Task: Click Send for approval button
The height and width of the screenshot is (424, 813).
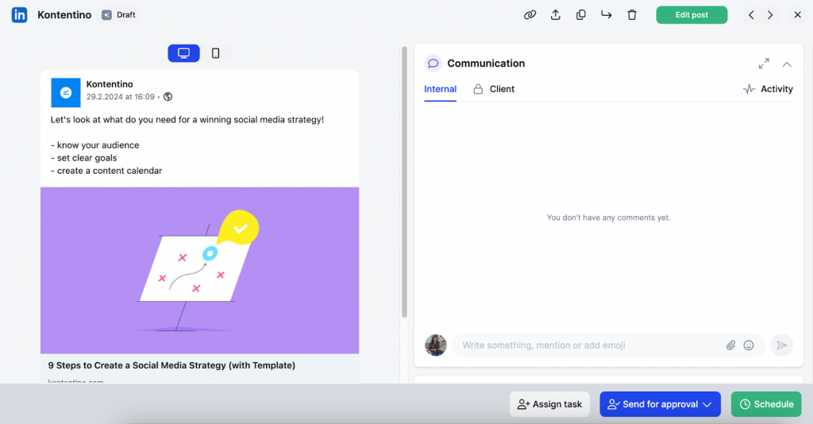Action: pyautogui.click(x=660, y=404)
